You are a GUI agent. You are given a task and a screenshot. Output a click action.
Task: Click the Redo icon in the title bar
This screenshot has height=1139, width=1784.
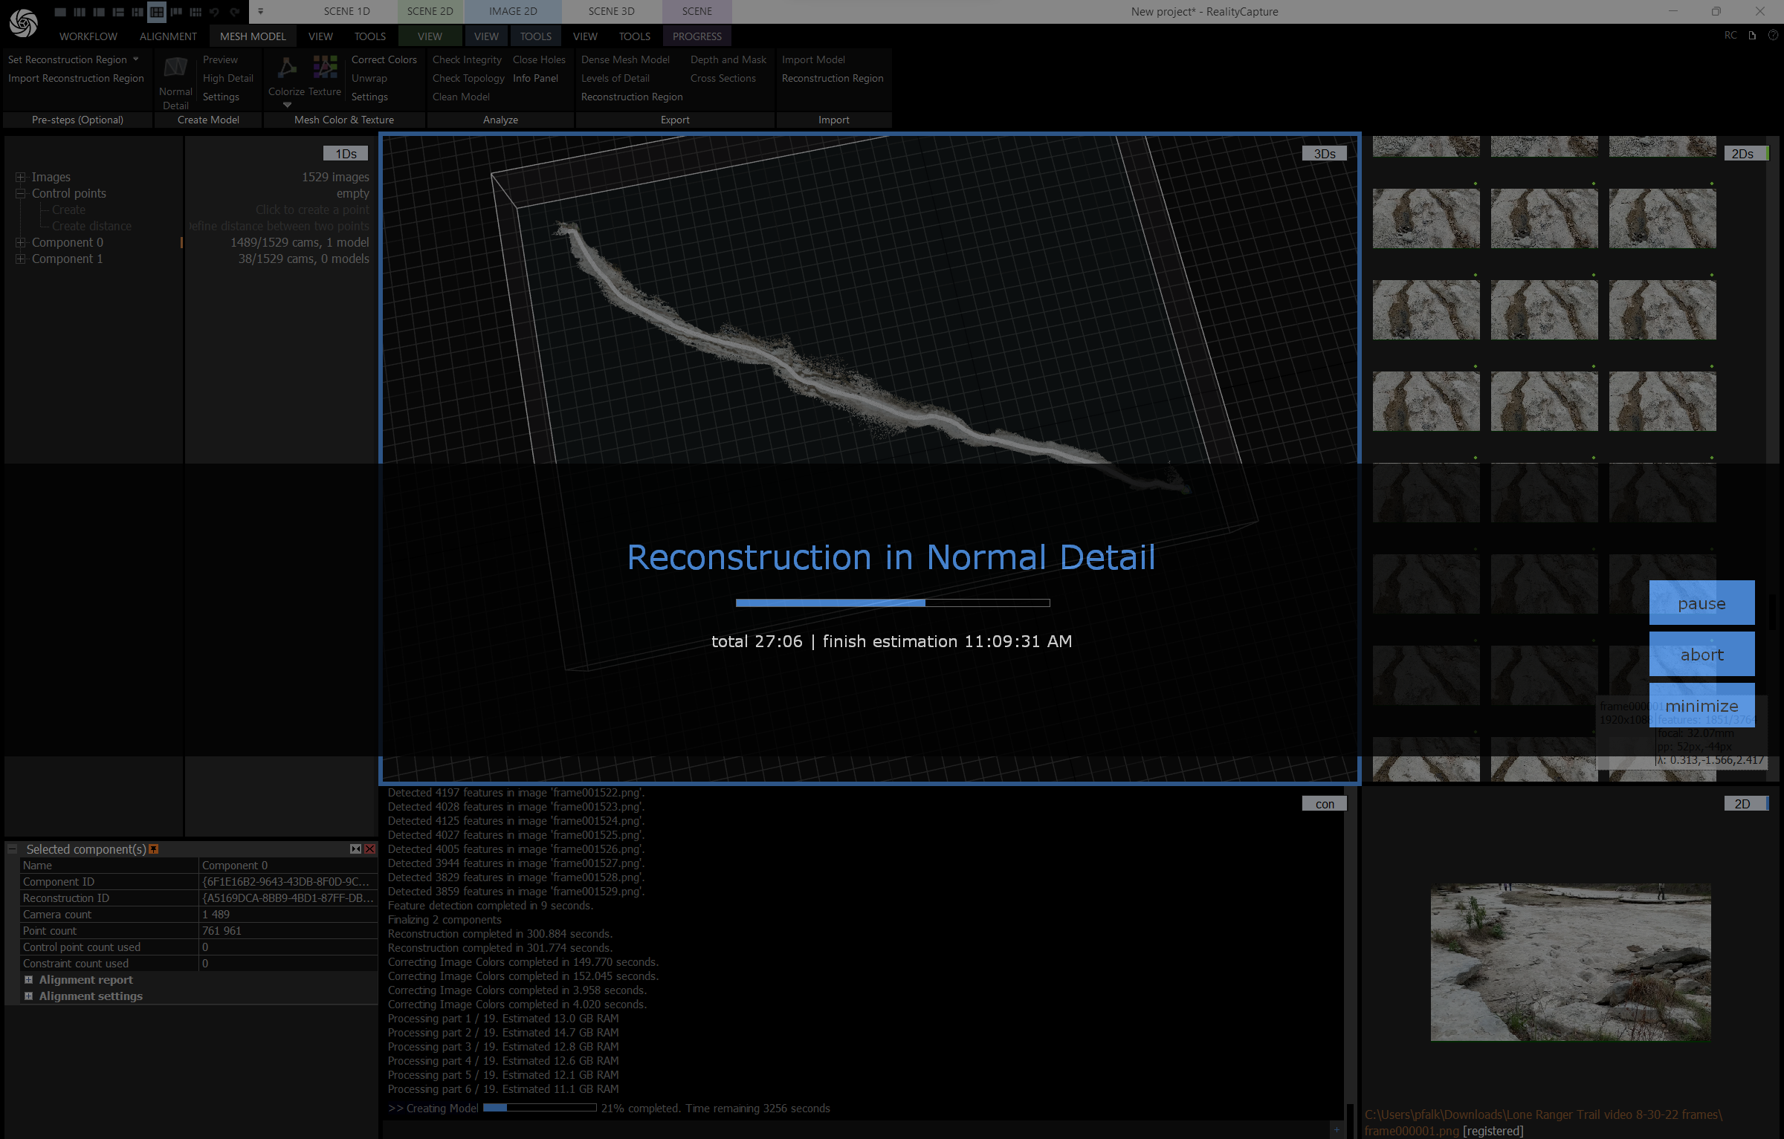[235, 12]
